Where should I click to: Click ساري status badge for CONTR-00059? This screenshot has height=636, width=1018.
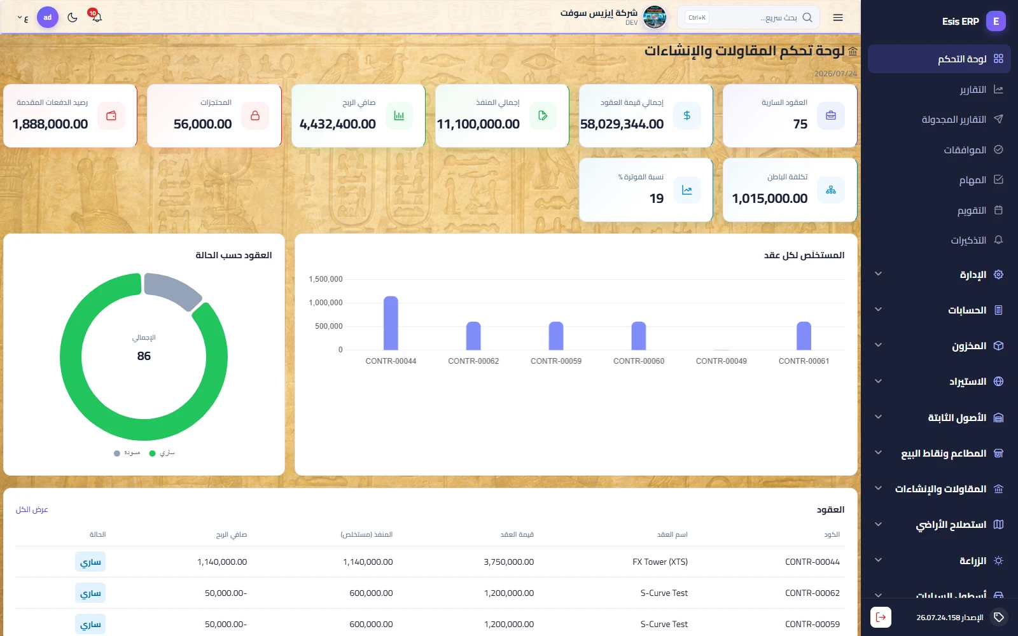coord(90,624)
